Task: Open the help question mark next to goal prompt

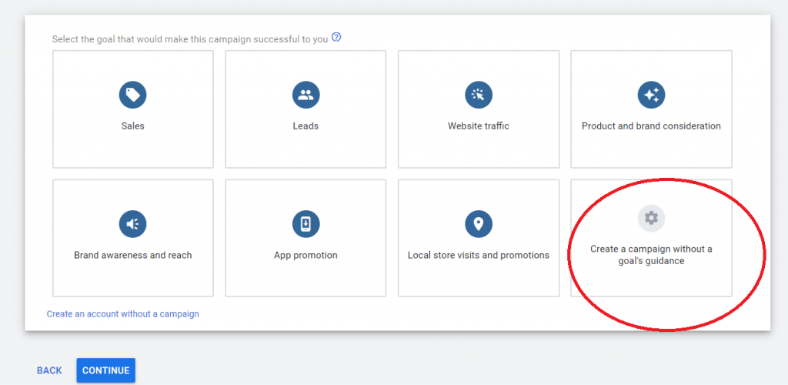Action: (336, 38)
